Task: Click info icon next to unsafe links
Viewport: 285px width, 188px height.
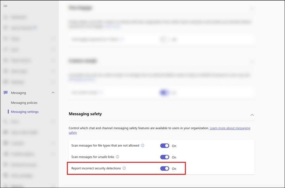Action: (x=117, y=157)
